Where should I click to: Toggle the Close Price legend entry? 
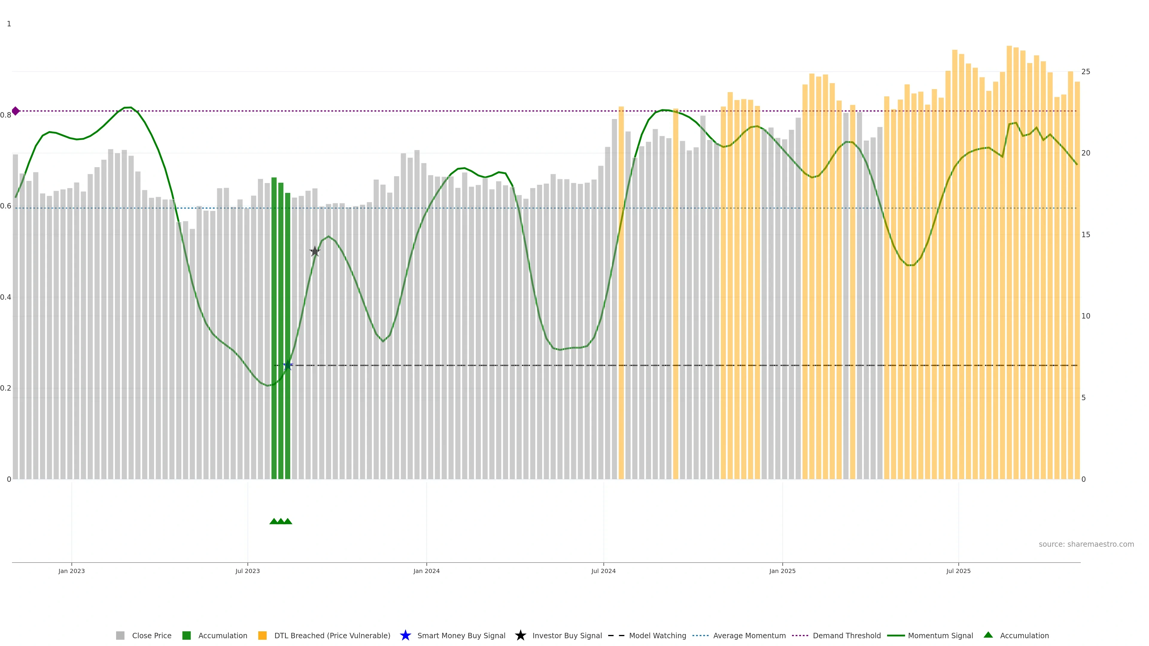click(x=151, y=635)
